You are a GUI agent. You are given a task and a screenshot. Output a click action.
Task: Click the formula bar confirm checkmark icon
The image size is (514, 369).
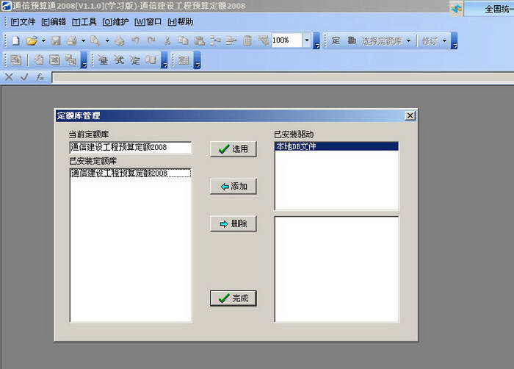pos(24,77)
